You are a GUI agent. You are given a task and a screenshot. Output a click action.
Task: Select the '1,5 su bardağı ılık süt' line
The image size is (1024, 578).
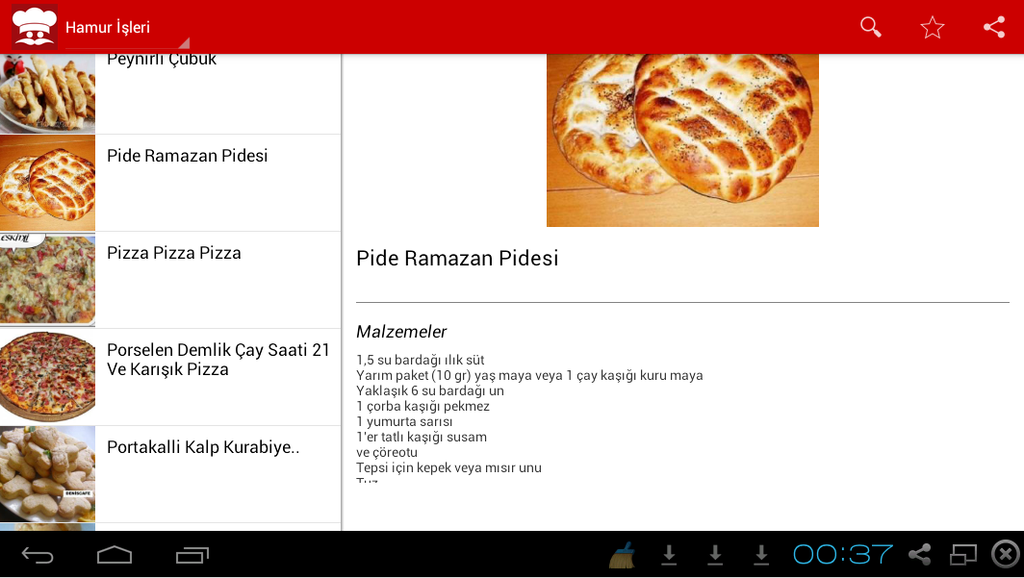click(421, 360)
